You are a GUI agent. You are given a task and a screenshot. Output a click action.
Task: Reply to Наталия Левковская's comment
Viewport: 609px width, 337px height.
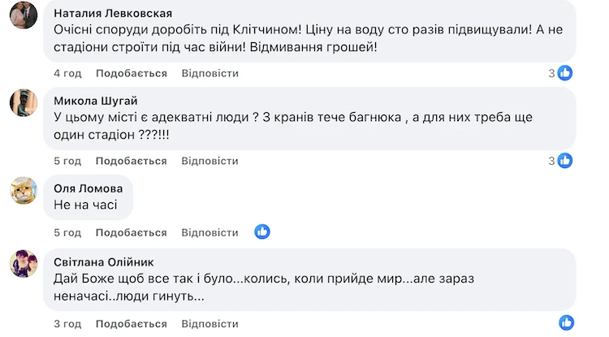(209, 73)
